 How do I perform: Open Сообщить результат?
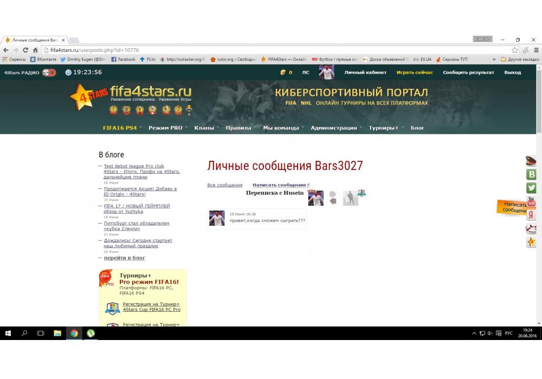[468, 73]
